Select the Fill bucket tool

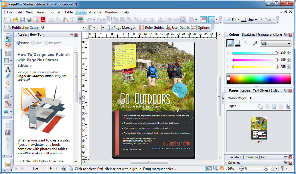coord(8,139)
